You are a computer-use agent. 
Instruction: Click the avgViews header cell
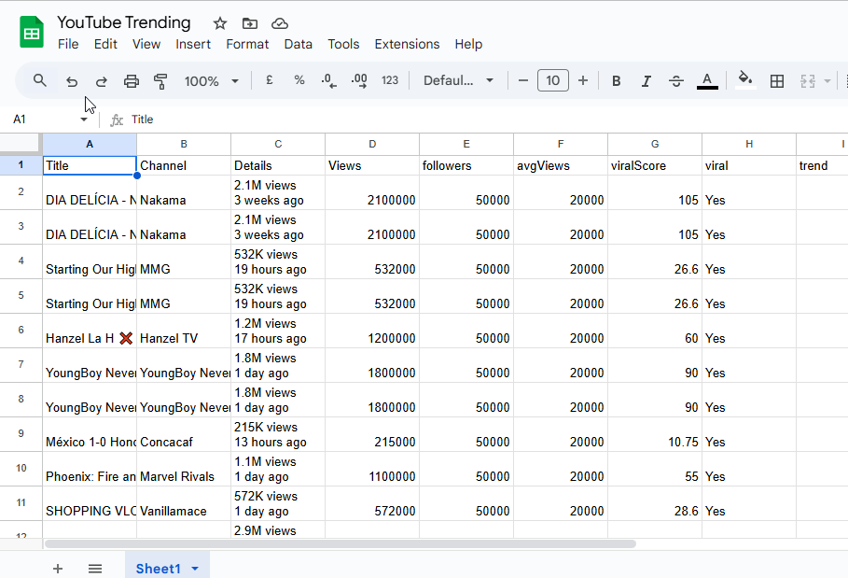tap(561, 165)
